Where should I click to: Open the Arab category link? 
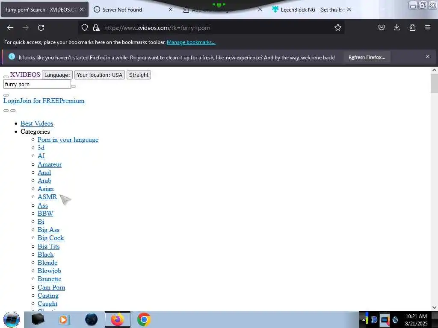pyautogui.click(x=44, y=181)
